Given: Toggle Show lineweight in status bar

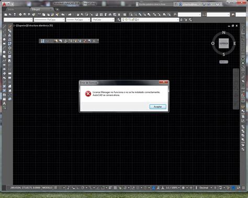Looking at the screenshot, I should click(x=110, y=188).
